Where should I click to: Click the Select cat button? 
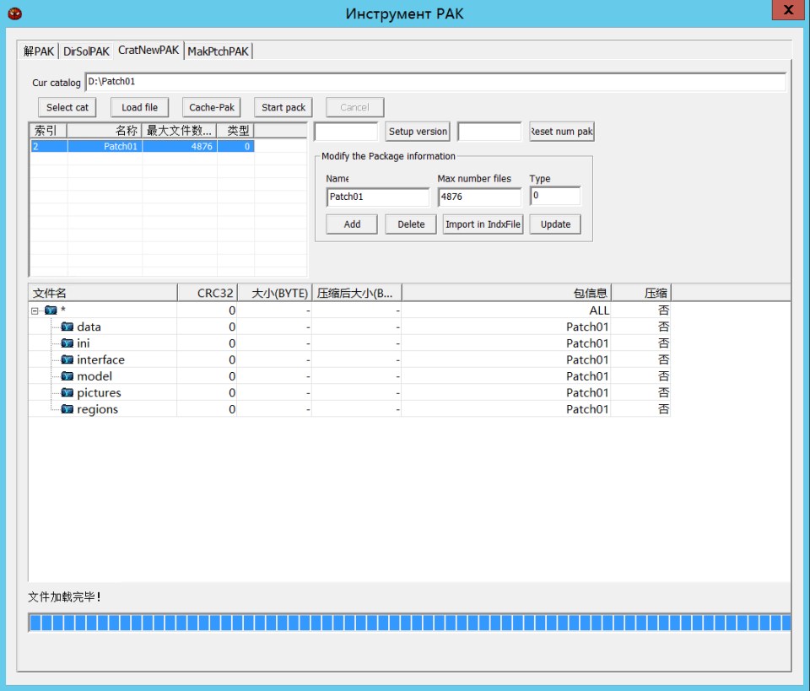(67, 107)
